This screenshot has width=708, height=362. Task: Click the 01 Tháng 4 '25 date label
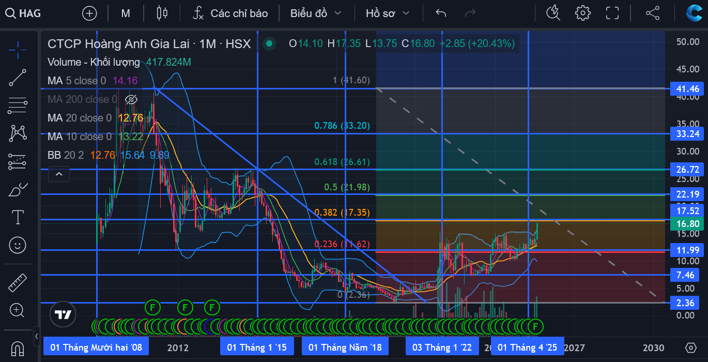click(x=528, y=347)
